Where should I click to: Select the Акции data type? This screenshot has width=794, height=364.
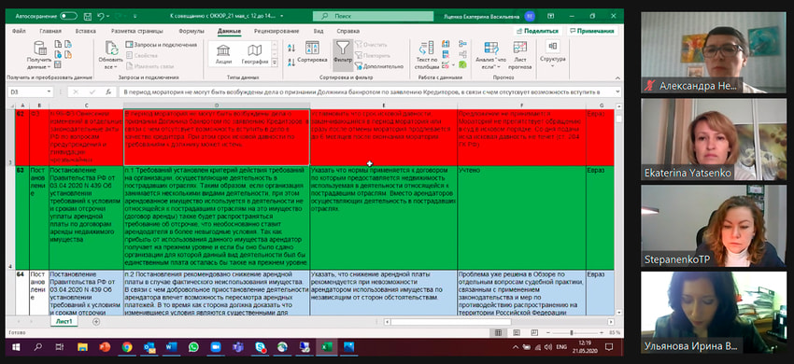223,53
